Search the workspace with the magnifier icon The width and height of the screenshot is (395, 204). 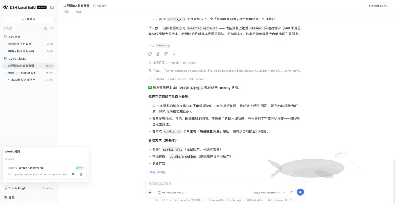click(x=46, y=29)
